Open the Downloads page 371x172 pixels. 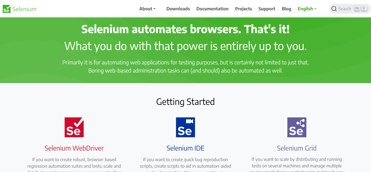178,9
